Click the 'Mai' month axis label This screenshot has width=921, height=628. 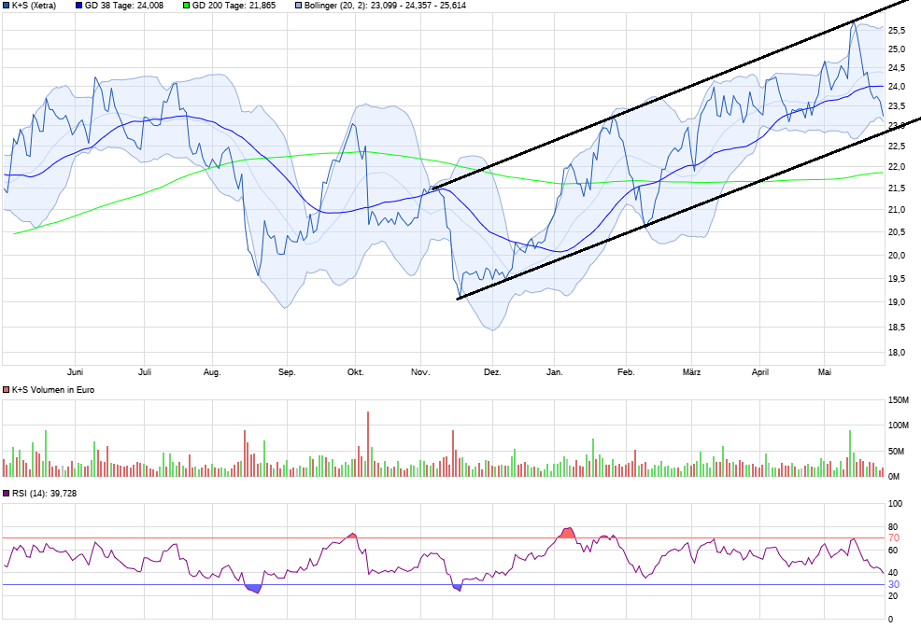pos(825,372)
